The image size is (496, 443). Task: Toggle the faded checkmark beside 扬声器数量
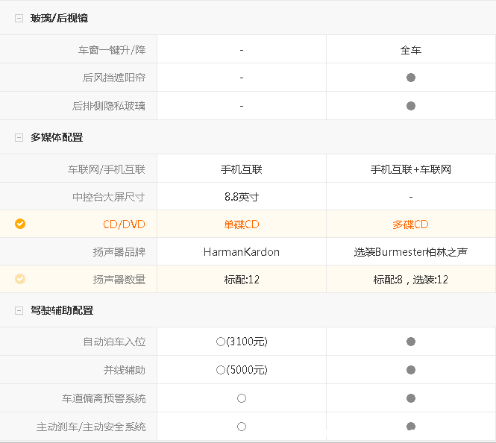click(20, 279)
